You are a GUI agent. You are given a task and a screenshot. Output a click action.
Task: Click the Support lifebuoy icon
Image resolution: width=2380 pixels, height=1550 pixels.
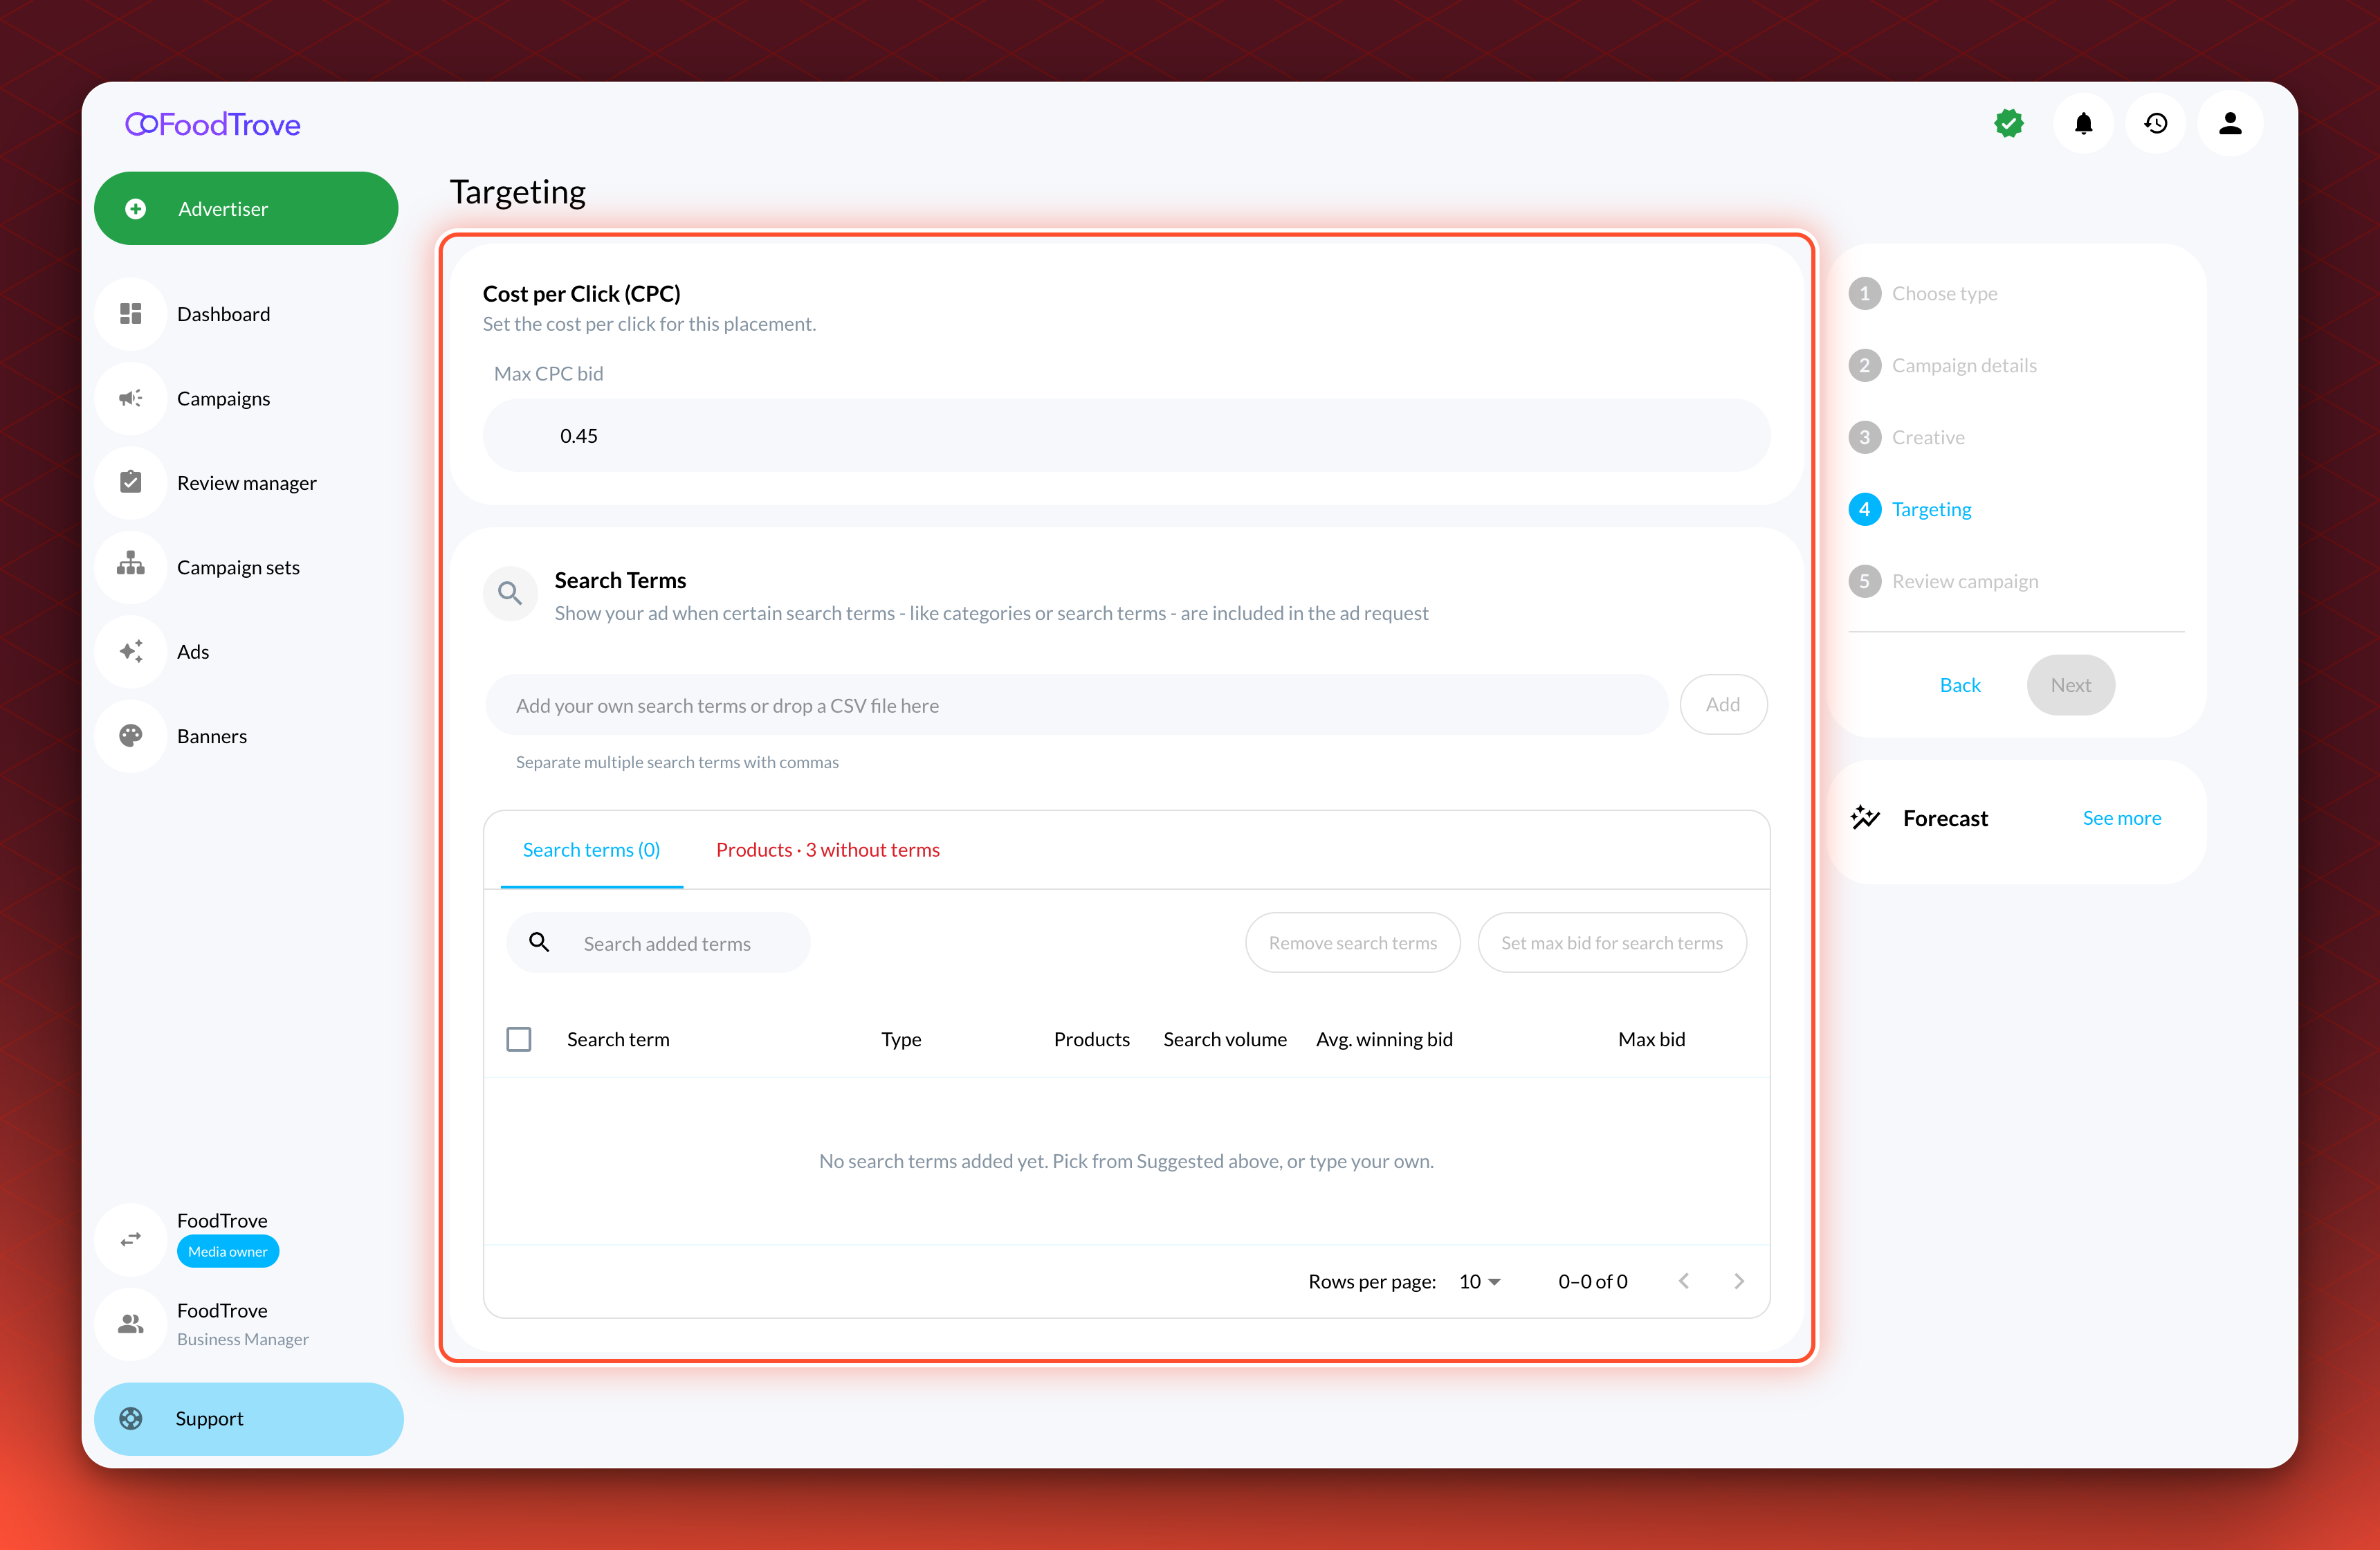131,1418
